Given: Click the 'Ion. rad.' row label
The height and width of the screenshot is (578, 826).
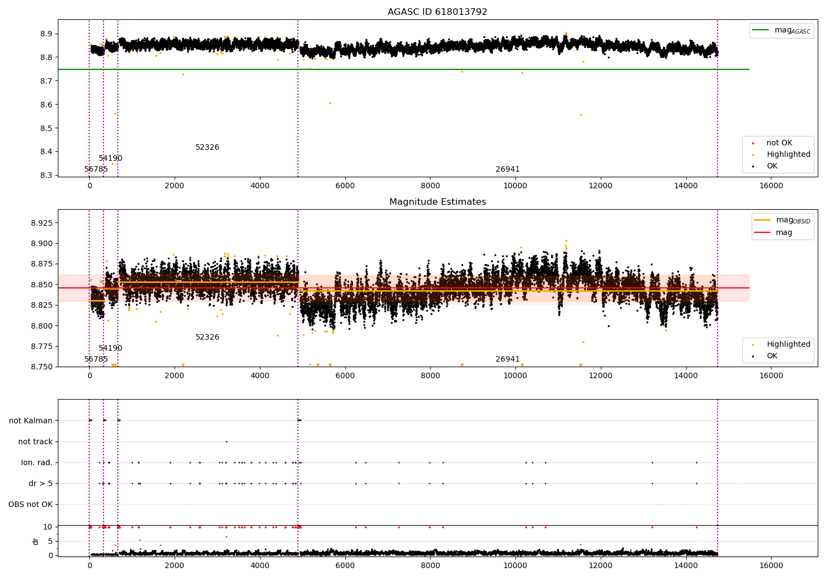Looking at the screenshot, I should click(x=37, y=463).
